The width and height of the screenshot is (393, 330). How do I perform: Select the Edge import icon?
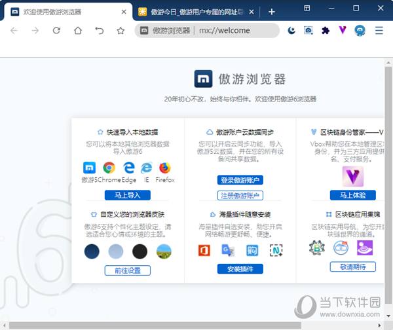[129, 168]
